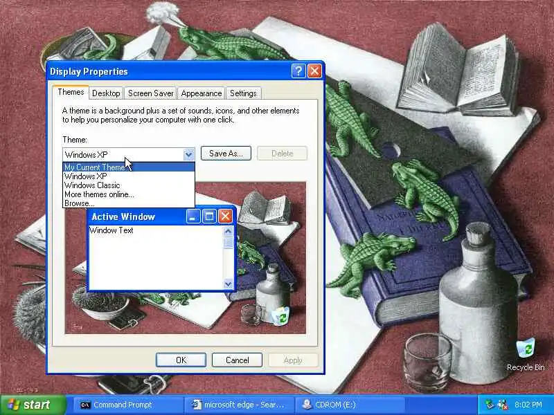
Task: Click the crossed-out tray icon beside the clock
Action: [x=502, y=405]
